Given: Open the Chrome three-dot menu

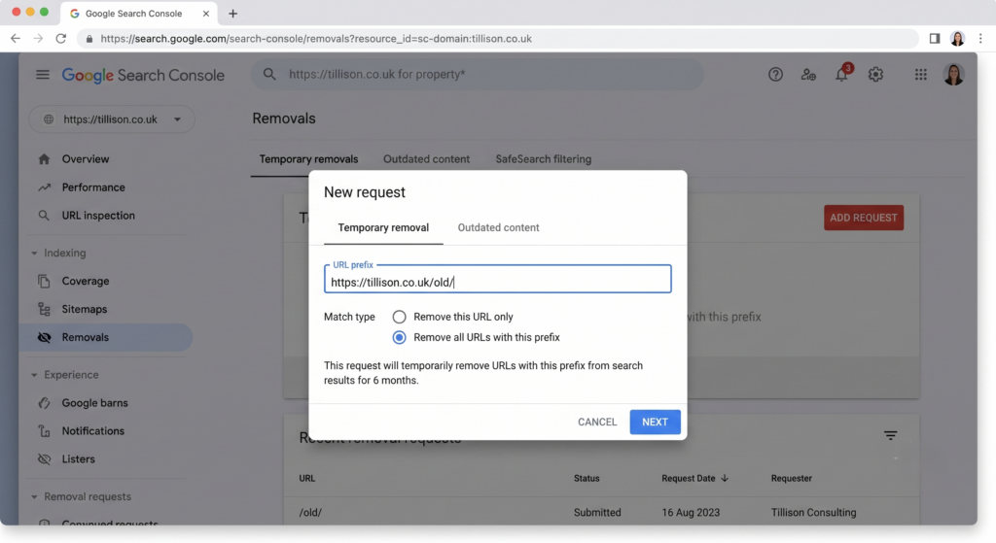Looking at the screenshot, I should (x=980, y=39).
